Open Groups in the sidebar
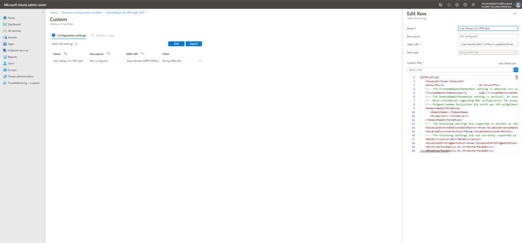 (x=12, y=70)
